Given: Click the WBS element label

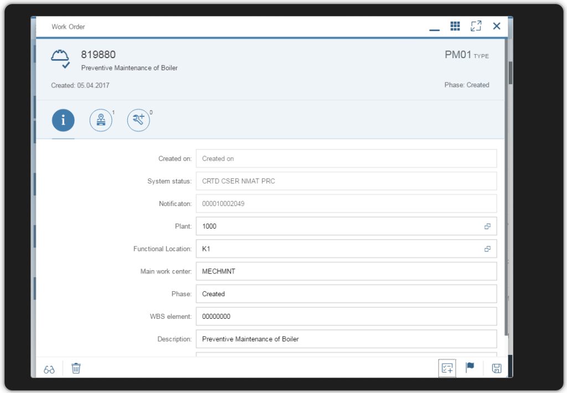Looking at the screenshot, I should (x=171, y=317).
